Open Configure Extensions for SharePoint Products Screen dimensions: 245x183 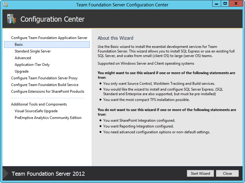47,91
